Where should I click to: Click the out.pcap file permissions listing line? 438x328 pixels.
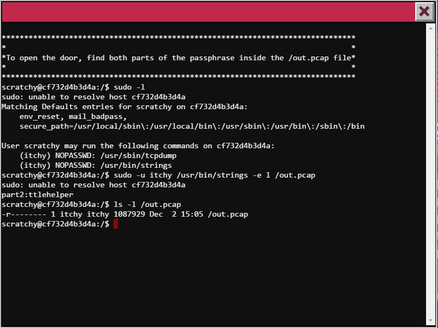tap(124, 214)
